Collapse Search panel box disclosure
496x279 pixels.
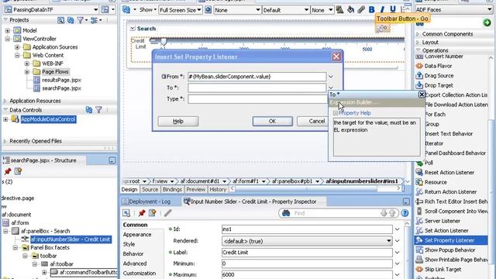coord(133,29)
